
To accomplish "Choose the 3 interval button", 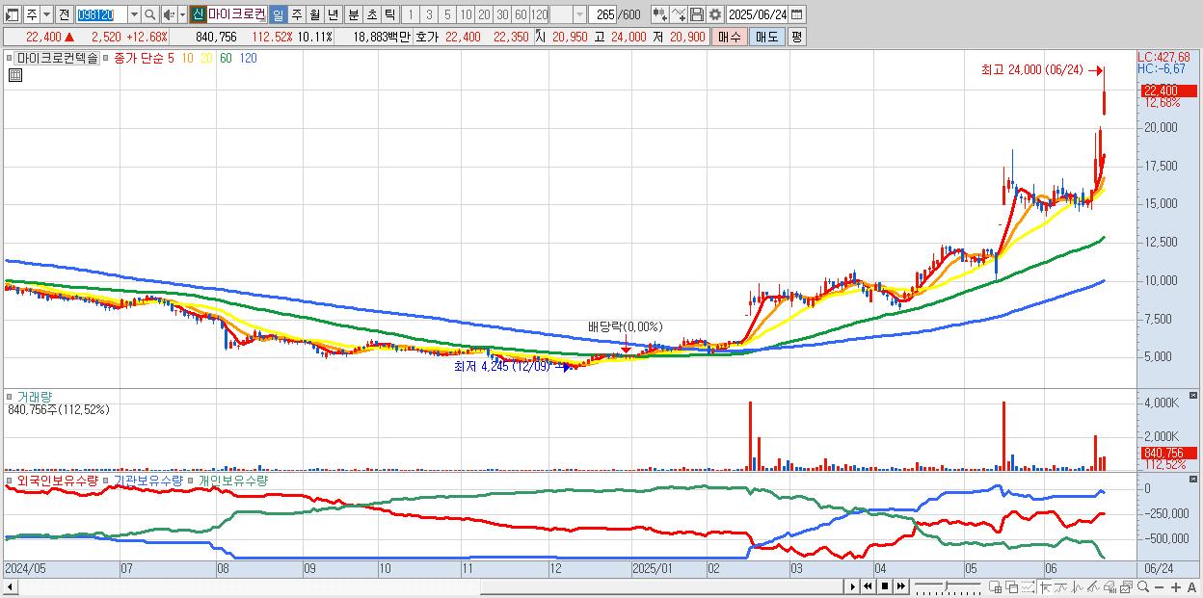I will pyautogui.click(x=429, y=14).
